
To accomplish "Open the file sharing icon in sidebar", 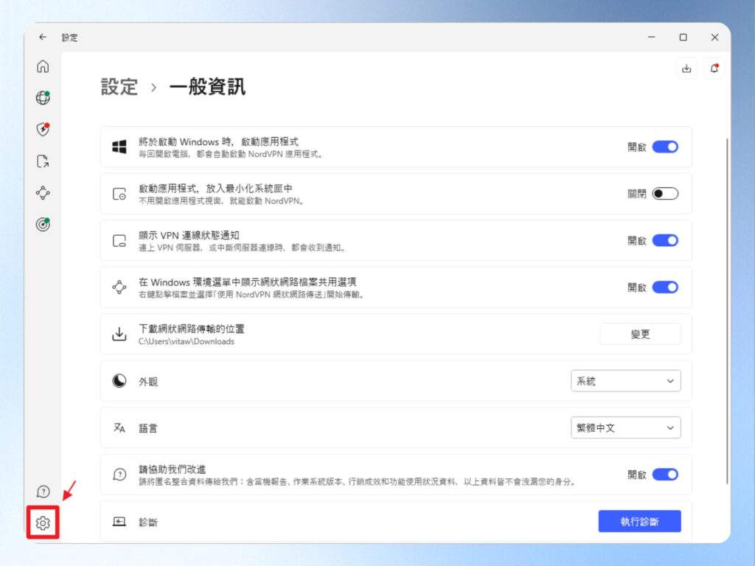I will pos(43,161).
